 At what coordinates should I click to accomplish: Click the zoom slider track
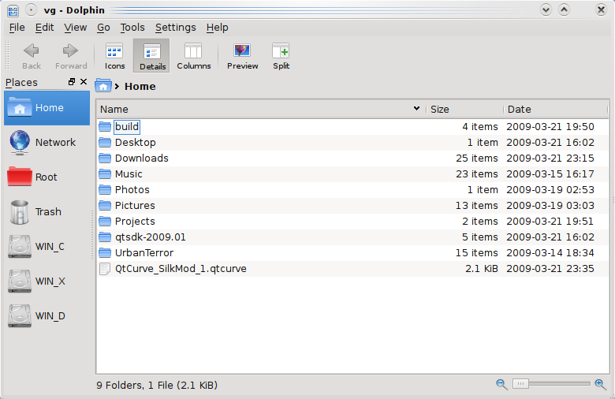pyautogui.click(x=559, y=384)
